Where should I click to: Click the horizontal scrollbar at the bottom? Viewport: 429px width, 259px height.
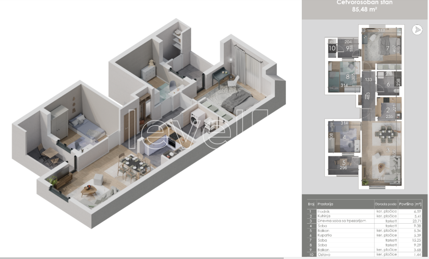(x=142, y=258)
